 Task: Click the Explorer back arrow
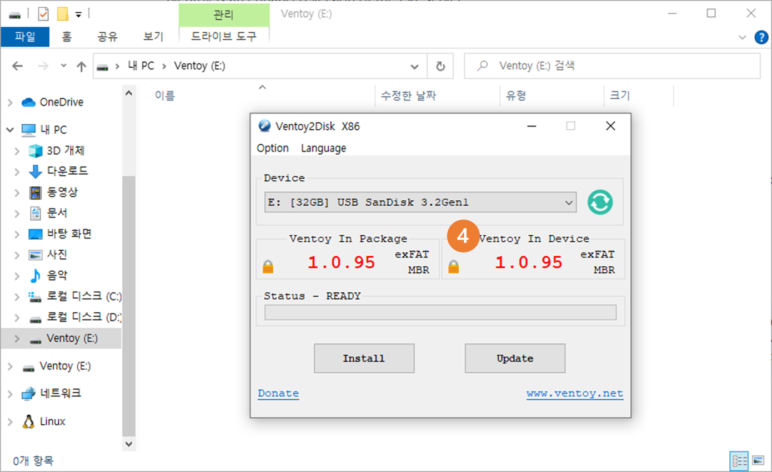pos(18,66)
